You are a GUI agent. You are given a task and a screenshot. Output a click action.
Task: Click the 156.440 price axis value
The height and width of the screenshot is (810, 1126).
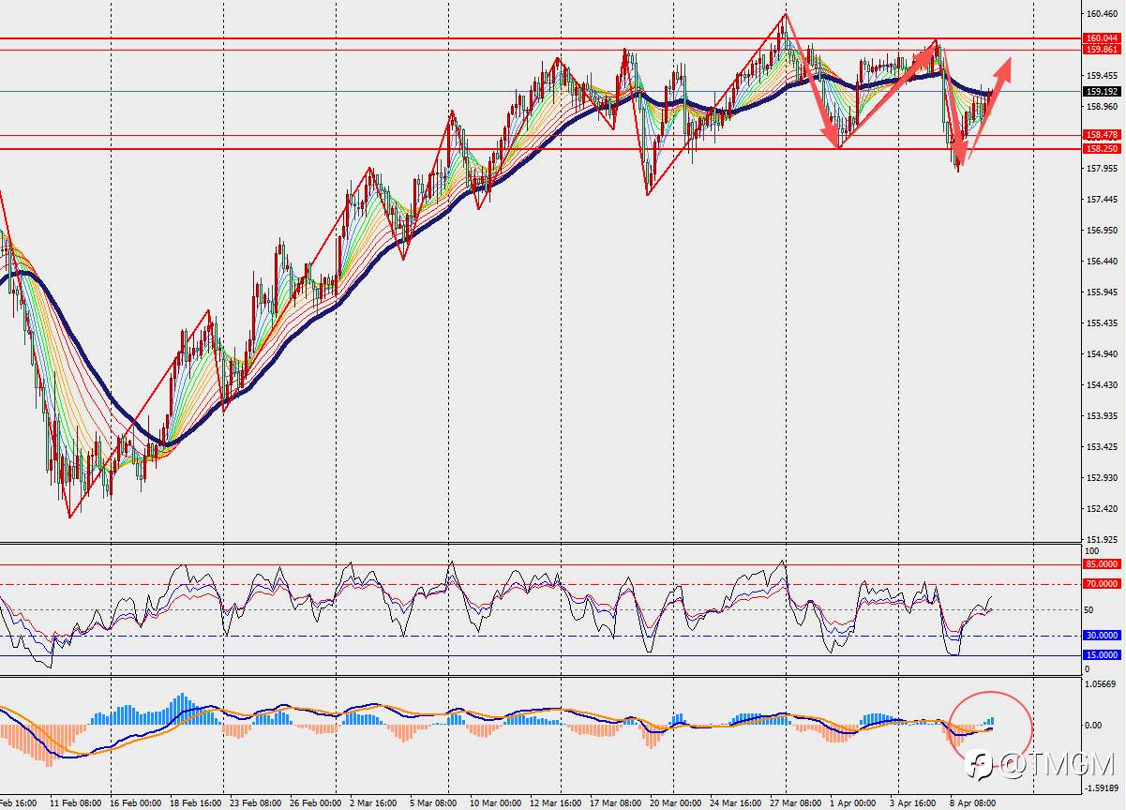pyautogui.click(x=1103, y=262)
